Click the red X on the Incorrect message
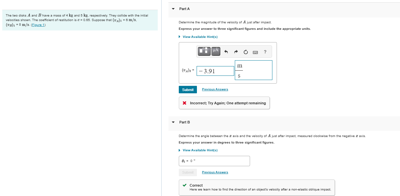Screen dimensions: 400x196 pos(185,103)
